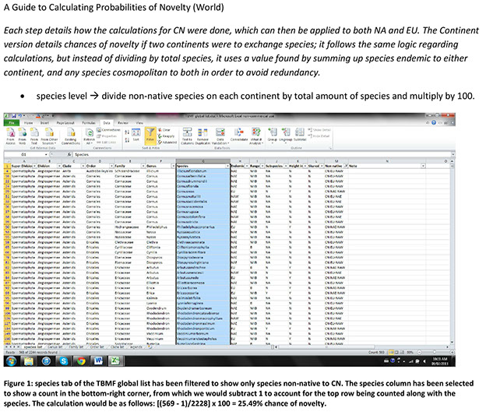Click Connections in the Connections group
The width and height of the screenshot is (486, 415).
[108, 130]
